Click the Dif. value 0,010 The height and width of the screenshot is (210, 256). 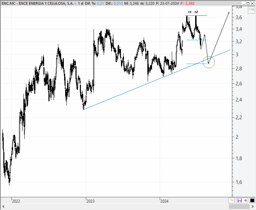click(118, 3)
